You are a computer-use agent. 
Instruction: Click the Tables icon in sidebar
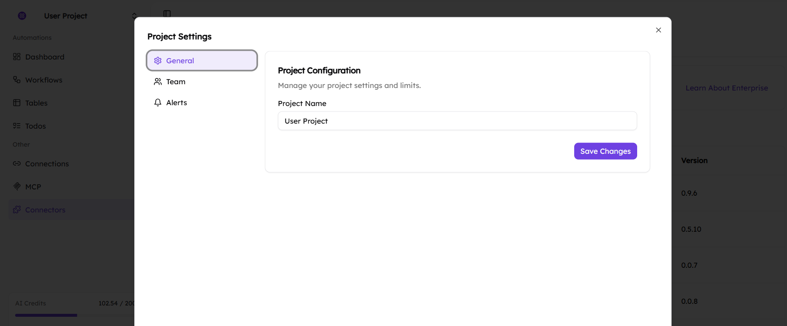tap(17, 103)
